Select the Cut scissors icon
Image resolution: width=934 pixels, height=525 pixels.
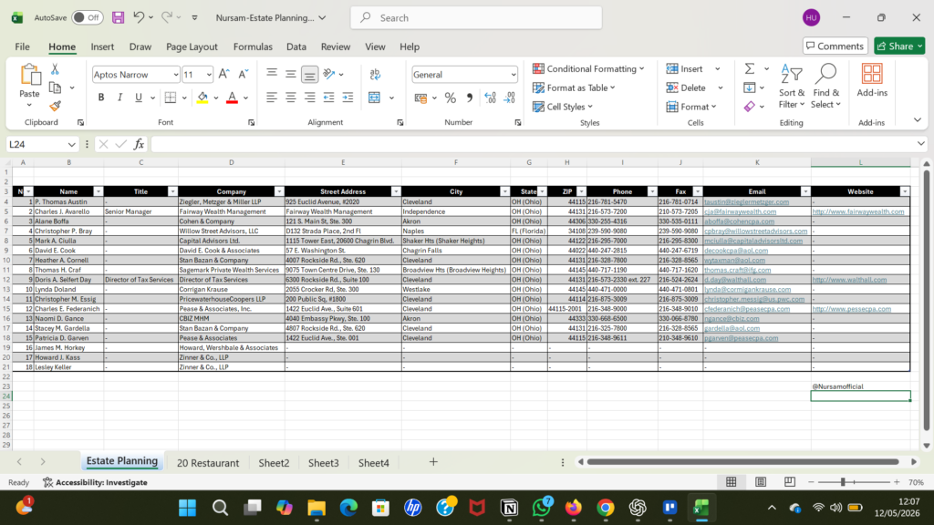[x=55, y=69]
